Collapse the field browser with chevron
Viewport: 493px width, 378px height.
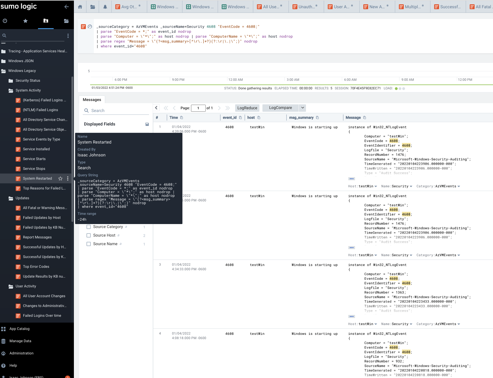click(156, 108)
